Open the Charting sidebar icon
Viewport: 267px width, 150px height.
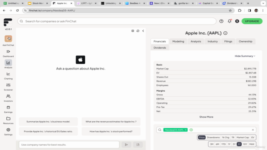(8, 74)
